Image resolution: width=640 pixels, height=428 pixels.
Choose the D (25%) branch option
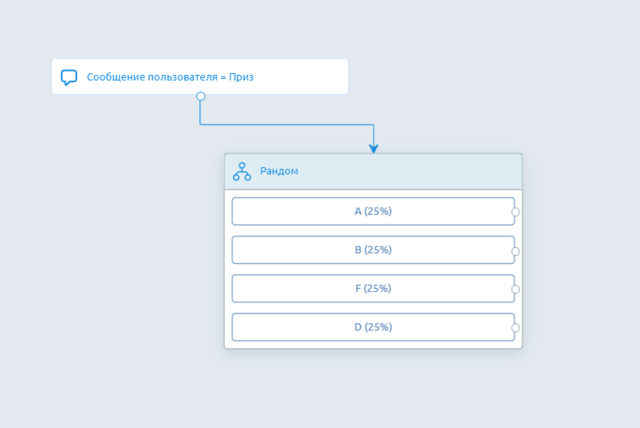(x=373, y=327)
